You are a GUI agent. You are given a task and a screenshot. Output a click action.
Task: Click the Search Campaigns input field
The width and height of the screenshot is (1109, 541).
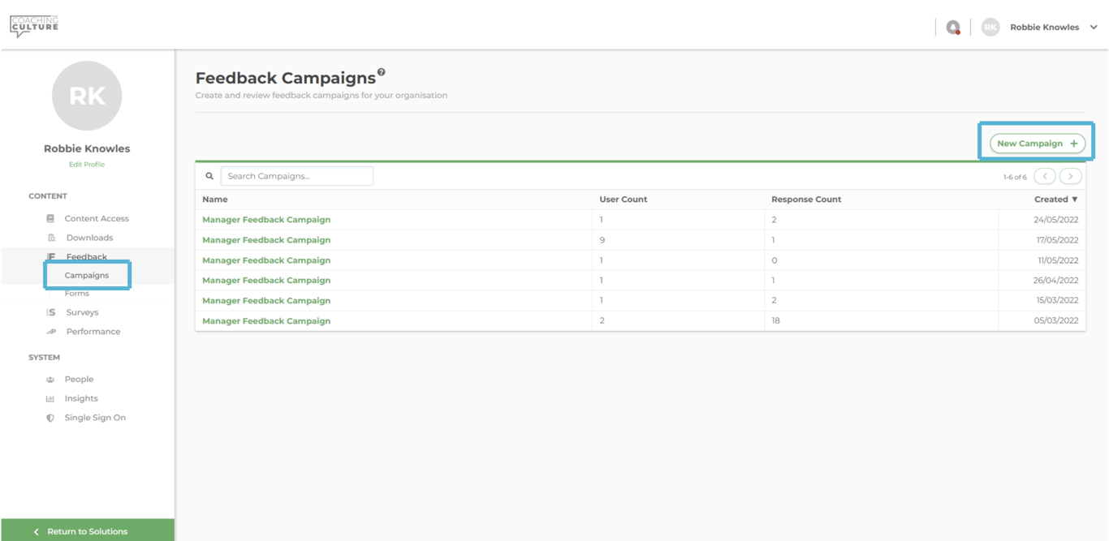point(297,176)
